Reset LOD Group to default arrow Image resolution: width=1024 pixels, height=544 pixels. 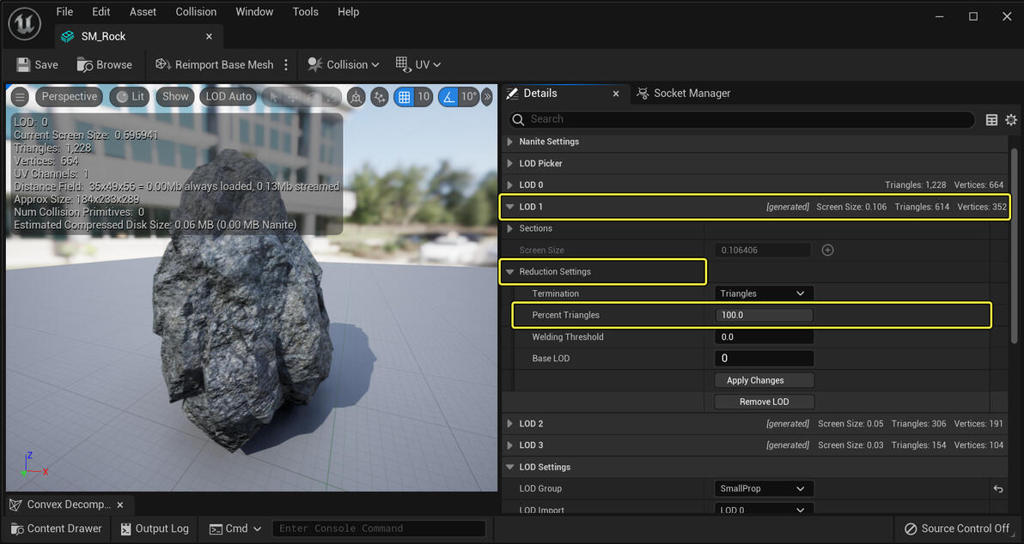click(x=998, y=489)
